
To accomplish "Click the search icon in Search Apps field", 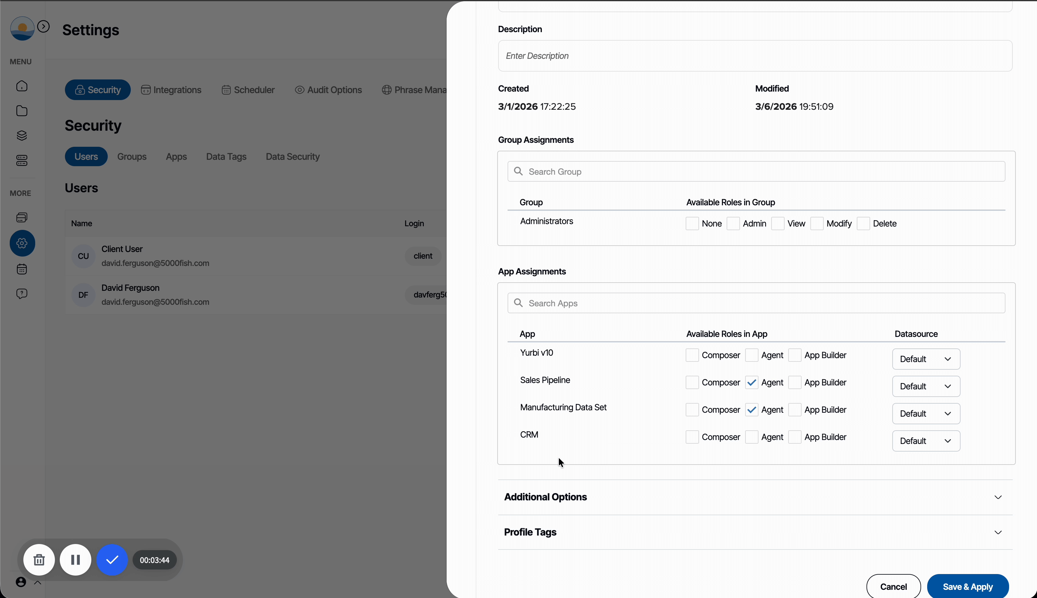I will tap(518, 303).
